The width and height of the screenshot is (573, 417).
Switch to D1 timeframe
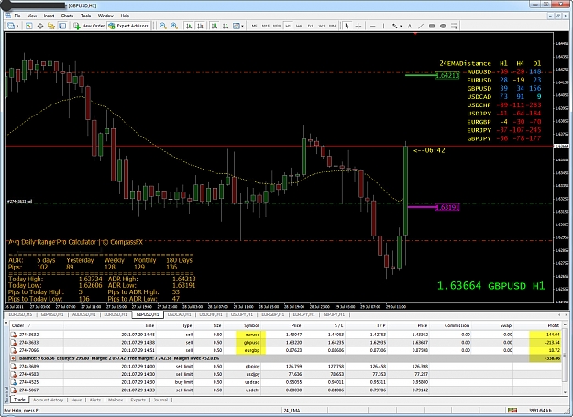[310, 26]
